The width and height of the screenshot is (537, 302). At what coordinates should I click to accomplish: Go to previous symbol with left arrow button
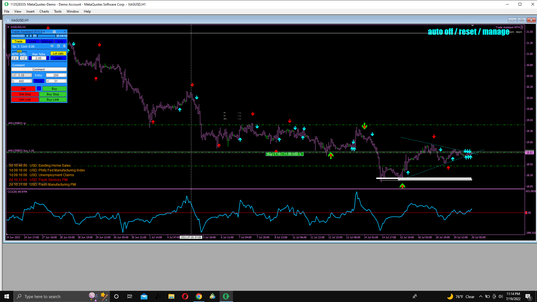27,36
